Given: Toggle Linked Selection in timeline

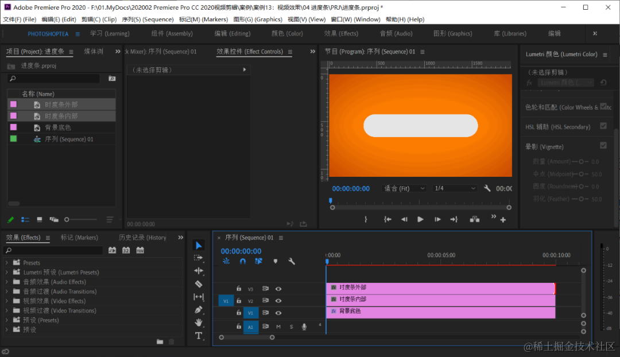Looking at the screenshot, I should [258, 261].
